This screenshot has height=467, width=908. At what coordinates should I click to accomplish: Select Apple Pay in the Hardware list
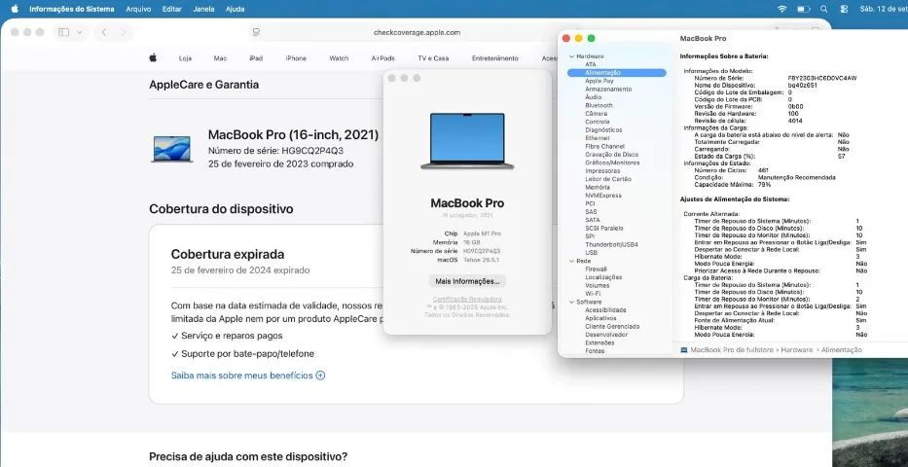pos(599,81)
